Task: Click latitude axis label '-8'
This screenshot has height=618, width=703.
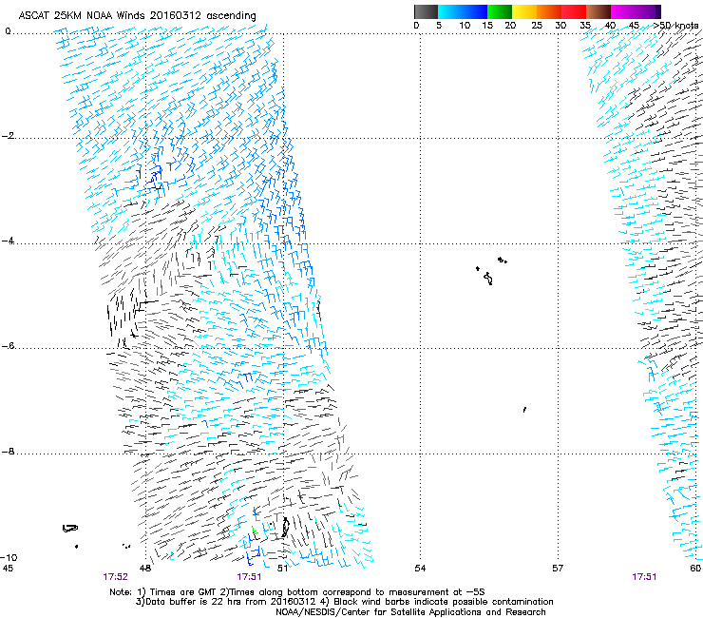Action: tap(9, 452)
